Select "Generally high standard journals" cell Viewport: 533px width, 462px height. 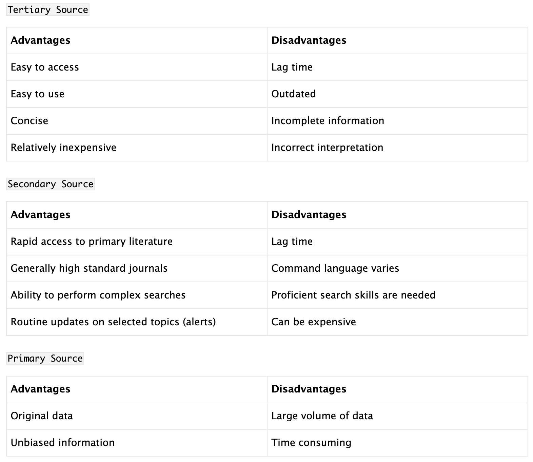click(89, 268)
